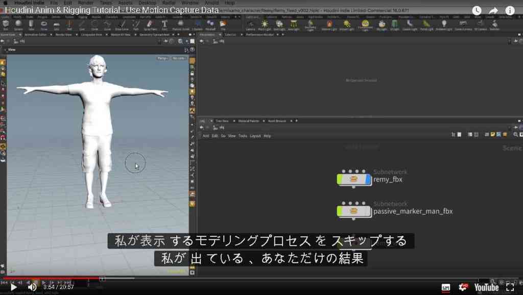
Task: Select the Torus shelf tool
Action: (44, 24)
